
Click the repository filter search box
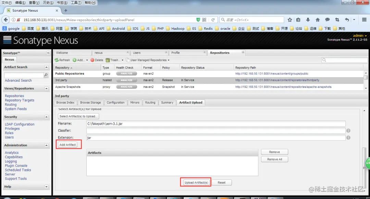click(x=344, y=60)
